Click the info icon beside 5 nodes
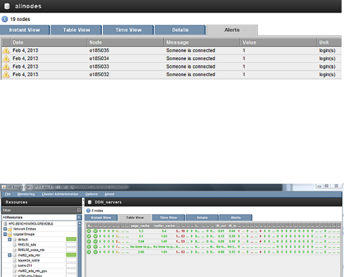 point(89,210)
